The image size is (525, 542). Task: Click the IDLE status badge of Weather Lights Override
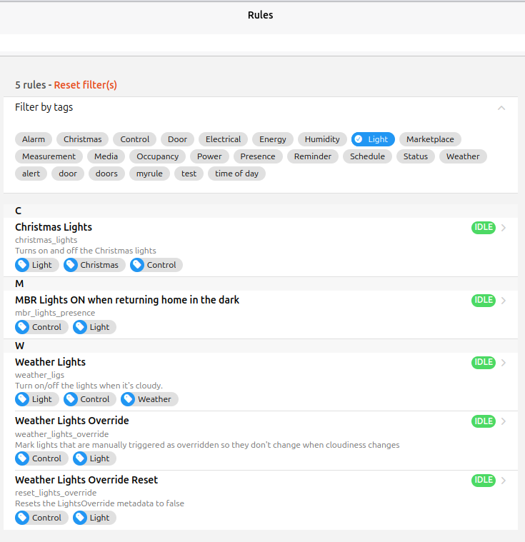point(484,421)
